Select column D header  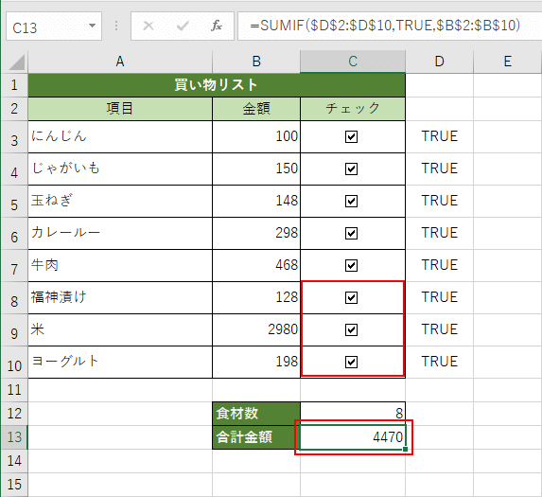pyautogui.click(x=439, y=62)
